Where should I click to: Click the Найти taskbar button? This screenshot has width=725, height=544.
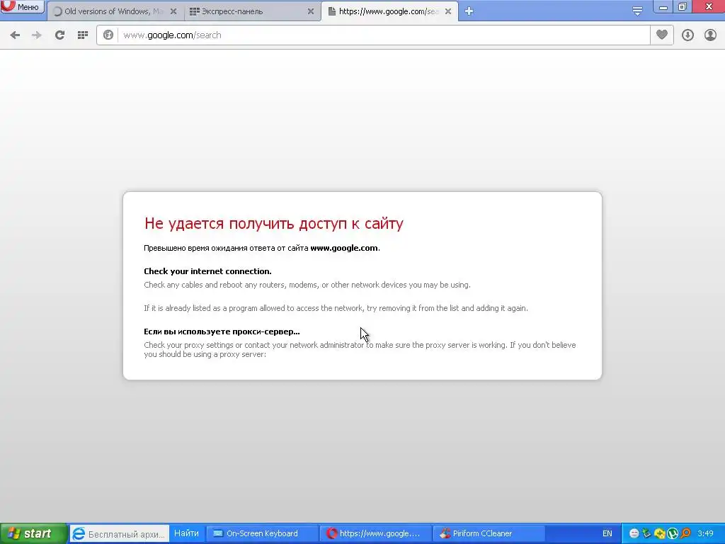(186, 533)
